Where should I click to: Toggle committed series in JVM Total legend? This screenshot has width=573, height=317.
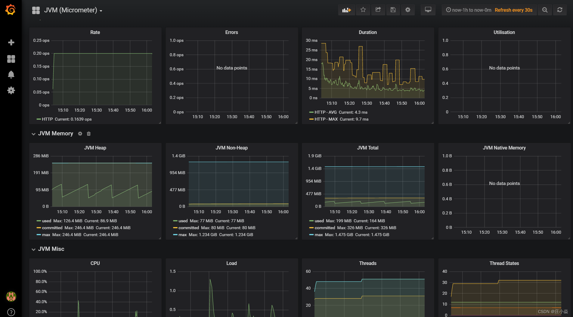tap(325, 228)
